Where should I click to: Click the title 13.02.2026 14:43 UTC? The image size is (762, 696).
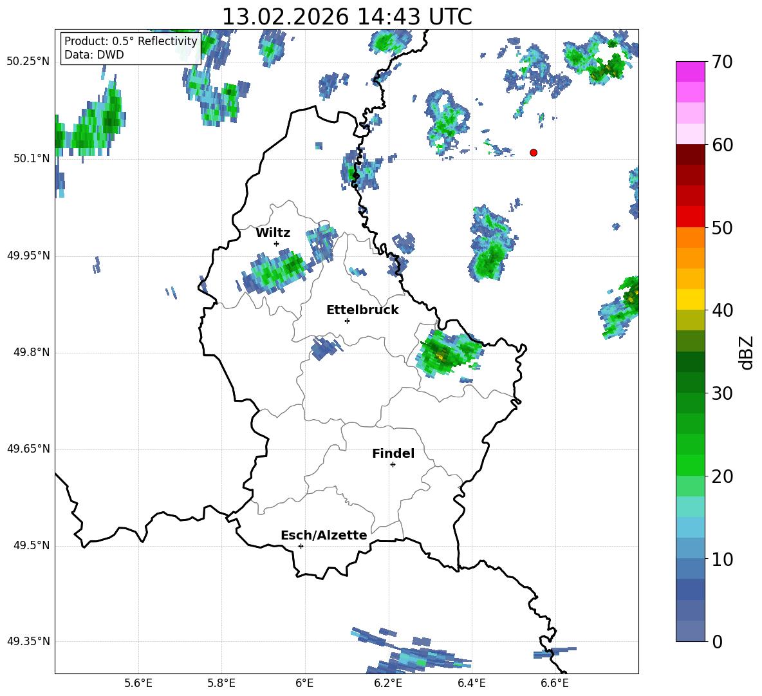pos(347,17)
